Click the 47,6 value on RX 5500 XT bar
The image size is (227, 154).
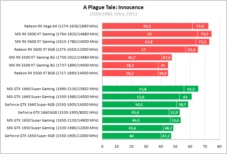pyautogui.click(x=166, y=58)
